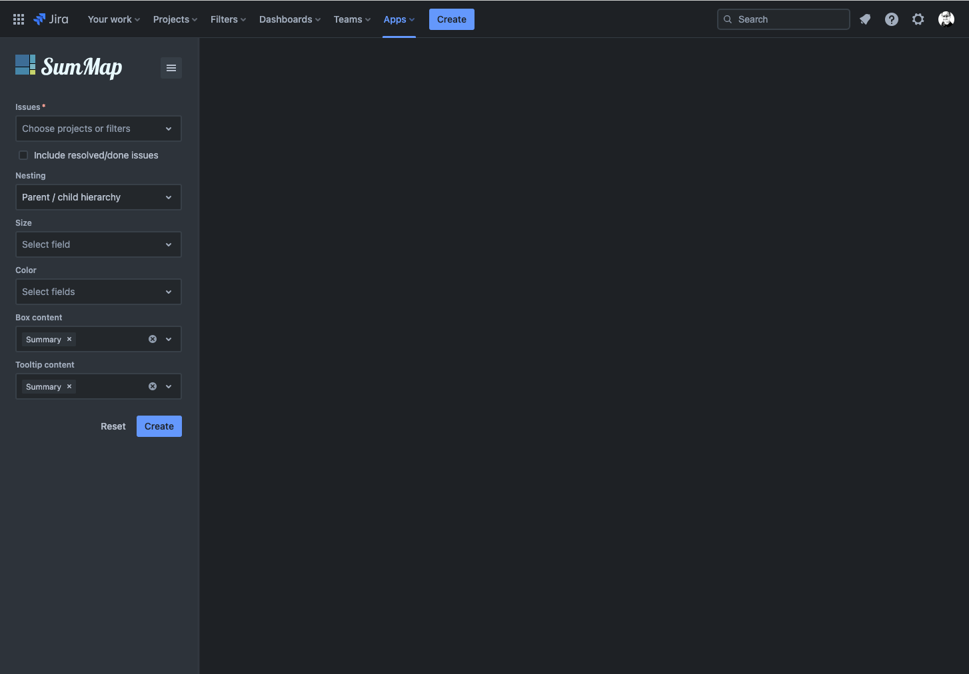
Task: Open Projects menu
Action: pos(175,19)
